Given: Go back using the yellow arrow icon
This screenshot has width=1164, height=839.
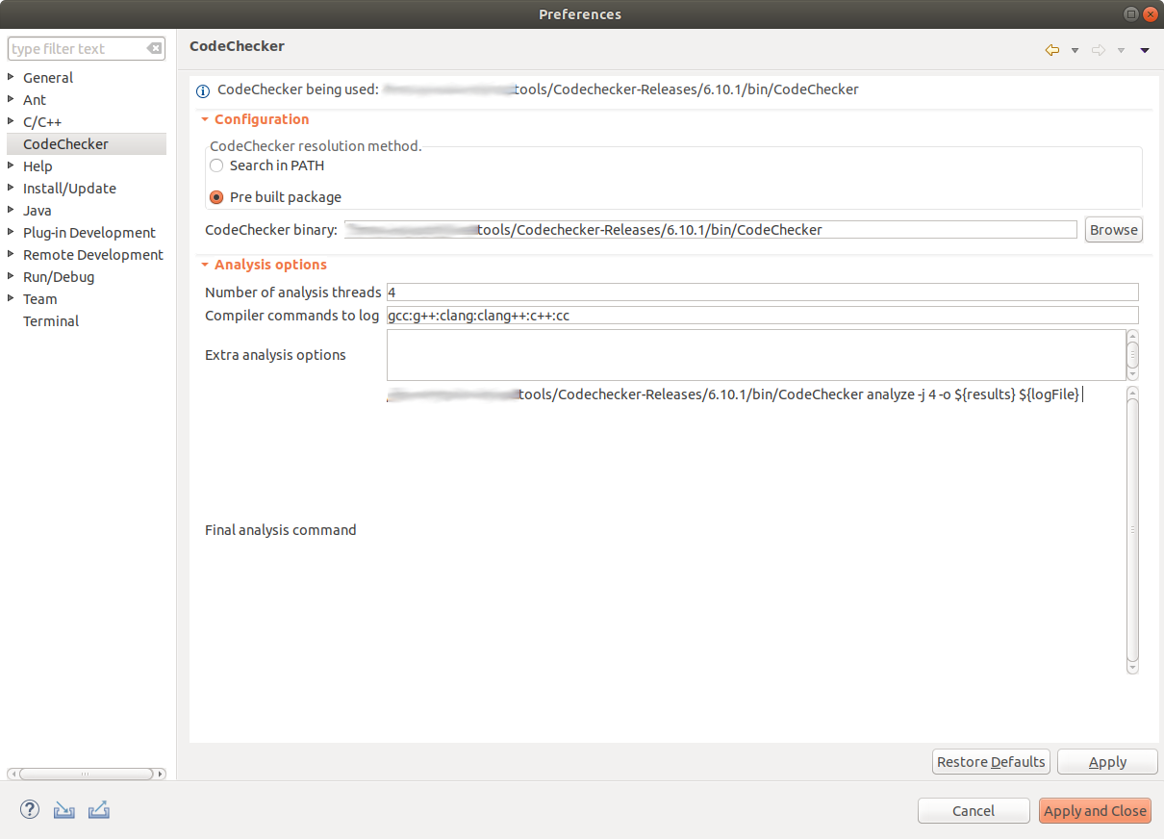Looking at the screenshot, I should point(1052,50).
